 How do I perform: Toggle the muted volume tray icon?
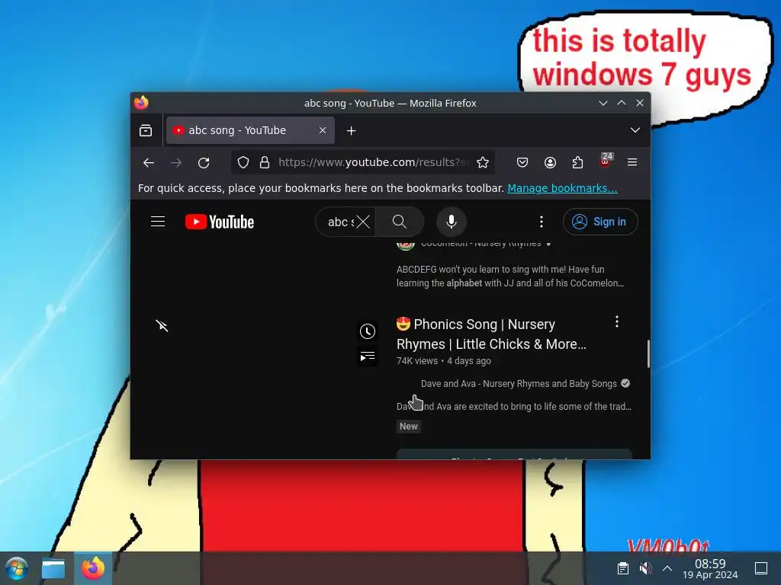645,568
